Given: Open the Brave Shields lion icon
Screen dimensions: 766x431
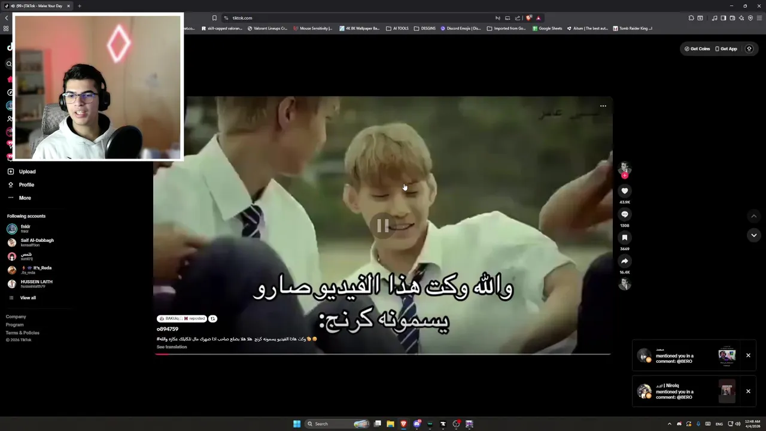Looking at the screenshot, I should tap(528, 18).
